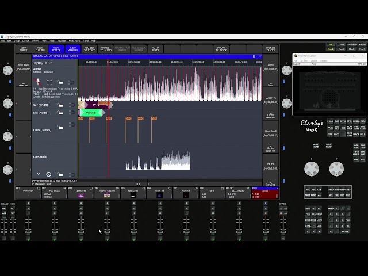The image size is (368, 276).
Task: Click the loop link icon beside Audio lock
Action: [71, 82]
